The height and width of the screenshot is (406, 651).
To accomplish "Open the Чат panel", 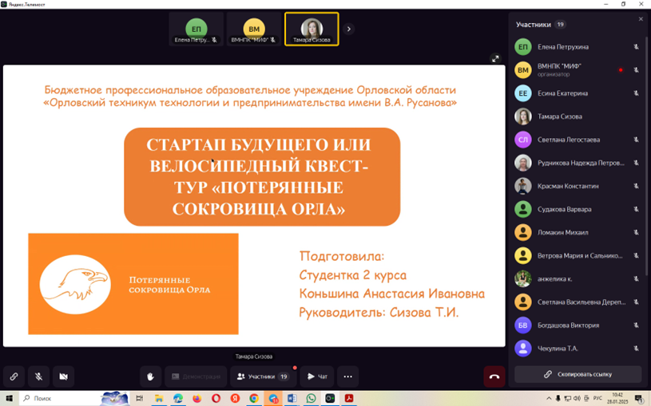I will [317, 376].
